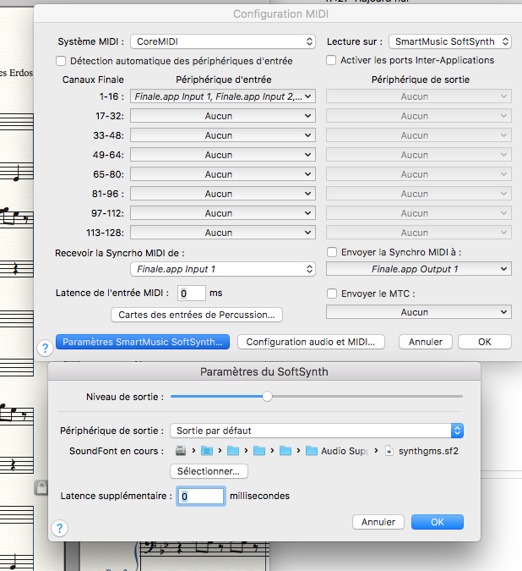Click the disk drive icon in SoundFont path

coord(181,451)
